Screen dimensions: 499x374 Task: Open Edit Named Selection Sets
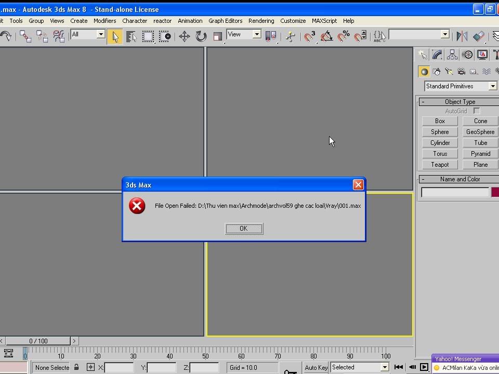pos(379,36)
